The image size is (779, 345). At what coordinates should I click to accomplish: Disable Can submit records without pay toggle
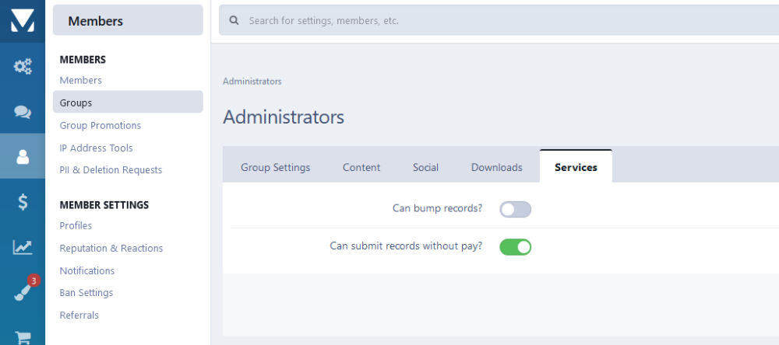515,247
